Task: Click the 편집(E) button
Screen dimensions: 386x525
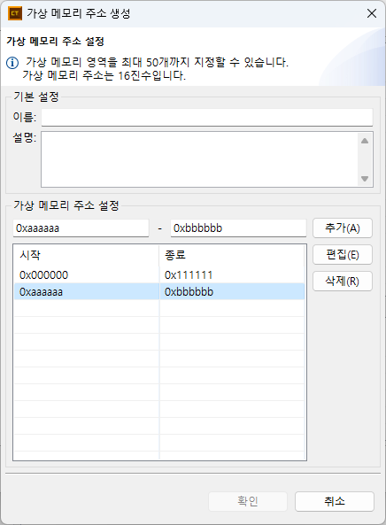Action: coord(343,254)
